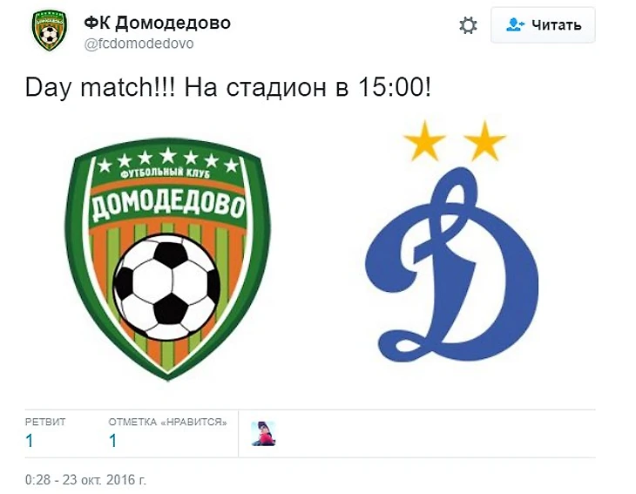Open the tweet timestamp 23 окт. 2016
This screenshot has height=494, width=636.
pyautogui.click(x=85, y=480)
